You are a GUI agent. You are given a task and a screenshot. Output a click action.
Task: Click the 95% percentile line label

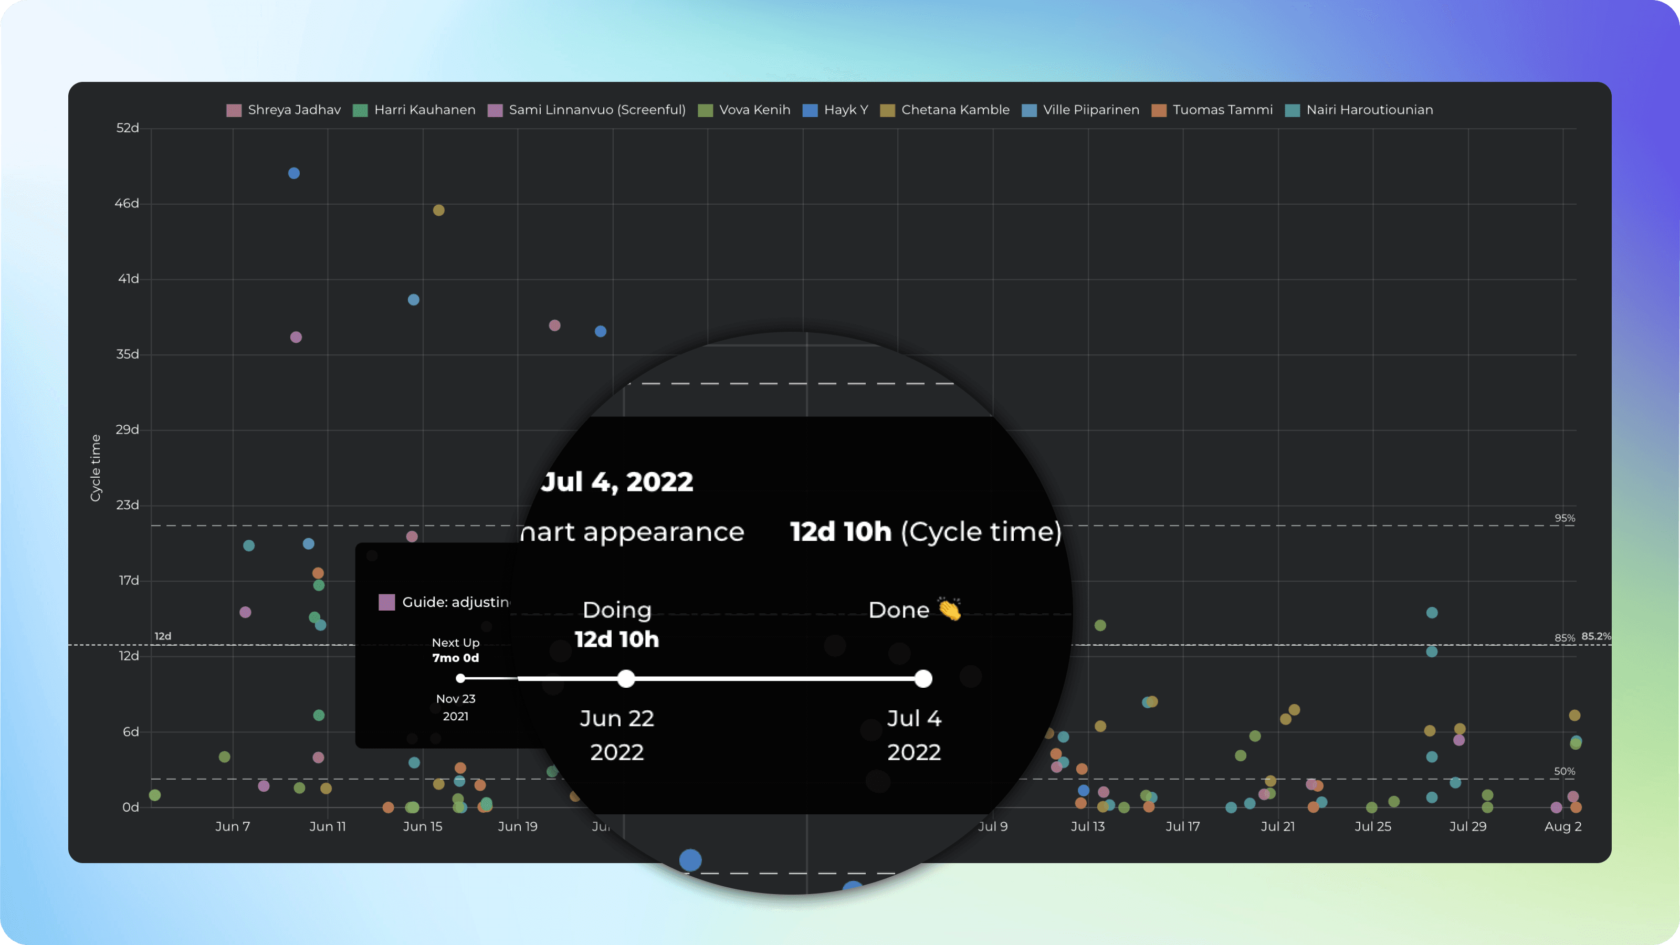point(1564,519)
